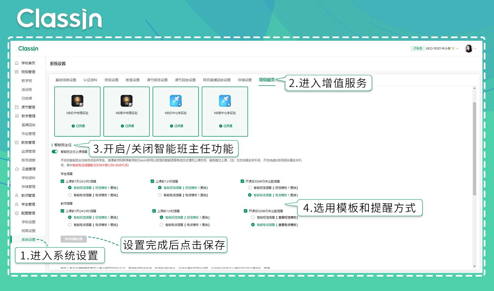Click 更换 for student 3-minute 电话模板
This screenshot has width=494, height=291.
click(x=293, y=195)
